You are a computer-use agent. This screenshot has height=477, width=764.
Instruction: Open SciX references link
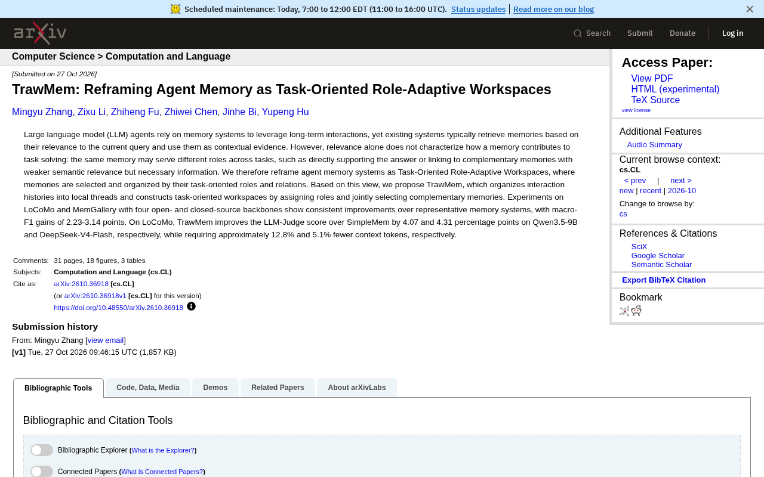(x=639, y=247)
